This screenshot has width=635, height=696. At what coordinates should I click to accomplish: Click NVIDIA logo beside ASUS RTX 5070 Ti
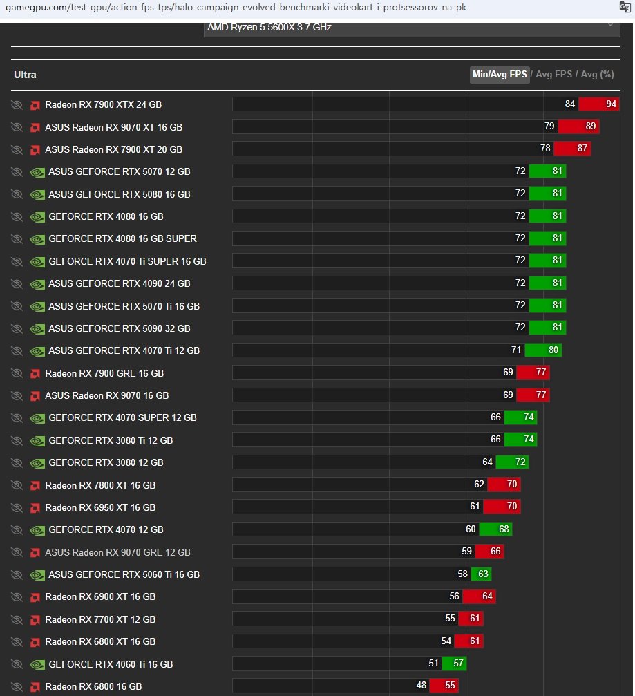pos(37,307)
